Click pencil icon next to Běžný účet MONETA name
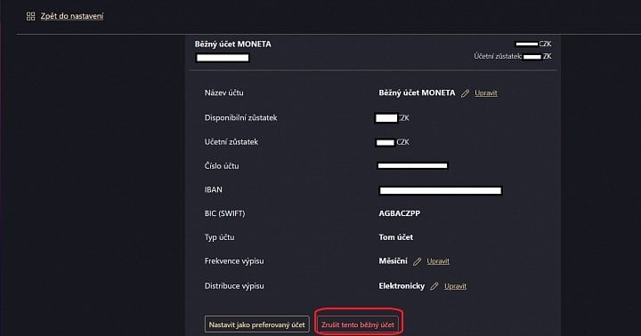This screenshot has width=641, height=336. pos(466,93)
